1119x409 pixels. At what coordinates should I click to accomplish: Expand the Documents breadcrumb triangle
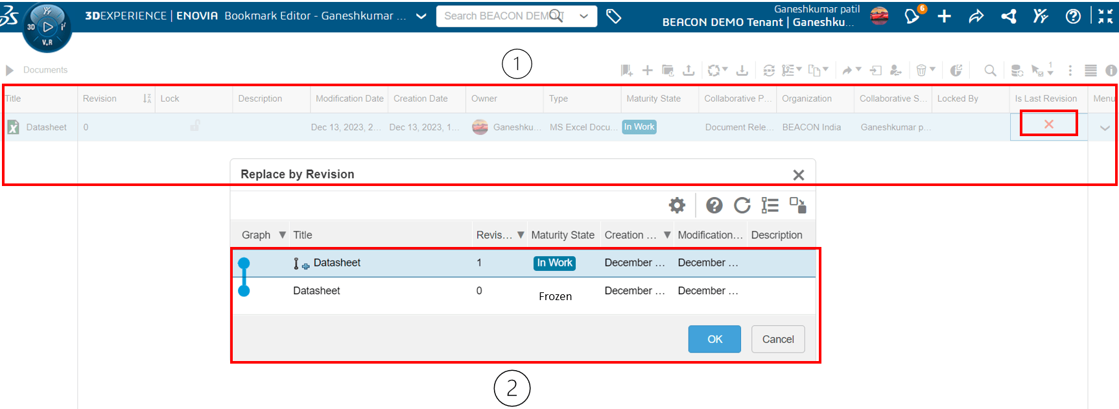point(10,70)
